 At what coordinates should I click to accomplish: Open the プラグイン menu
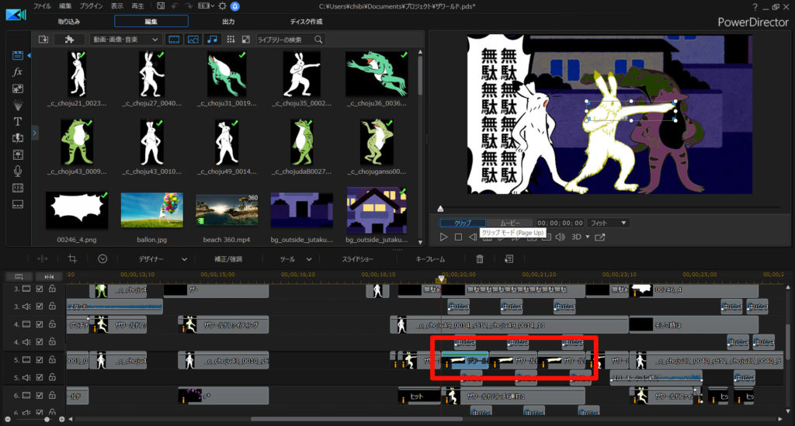[91, 6]
